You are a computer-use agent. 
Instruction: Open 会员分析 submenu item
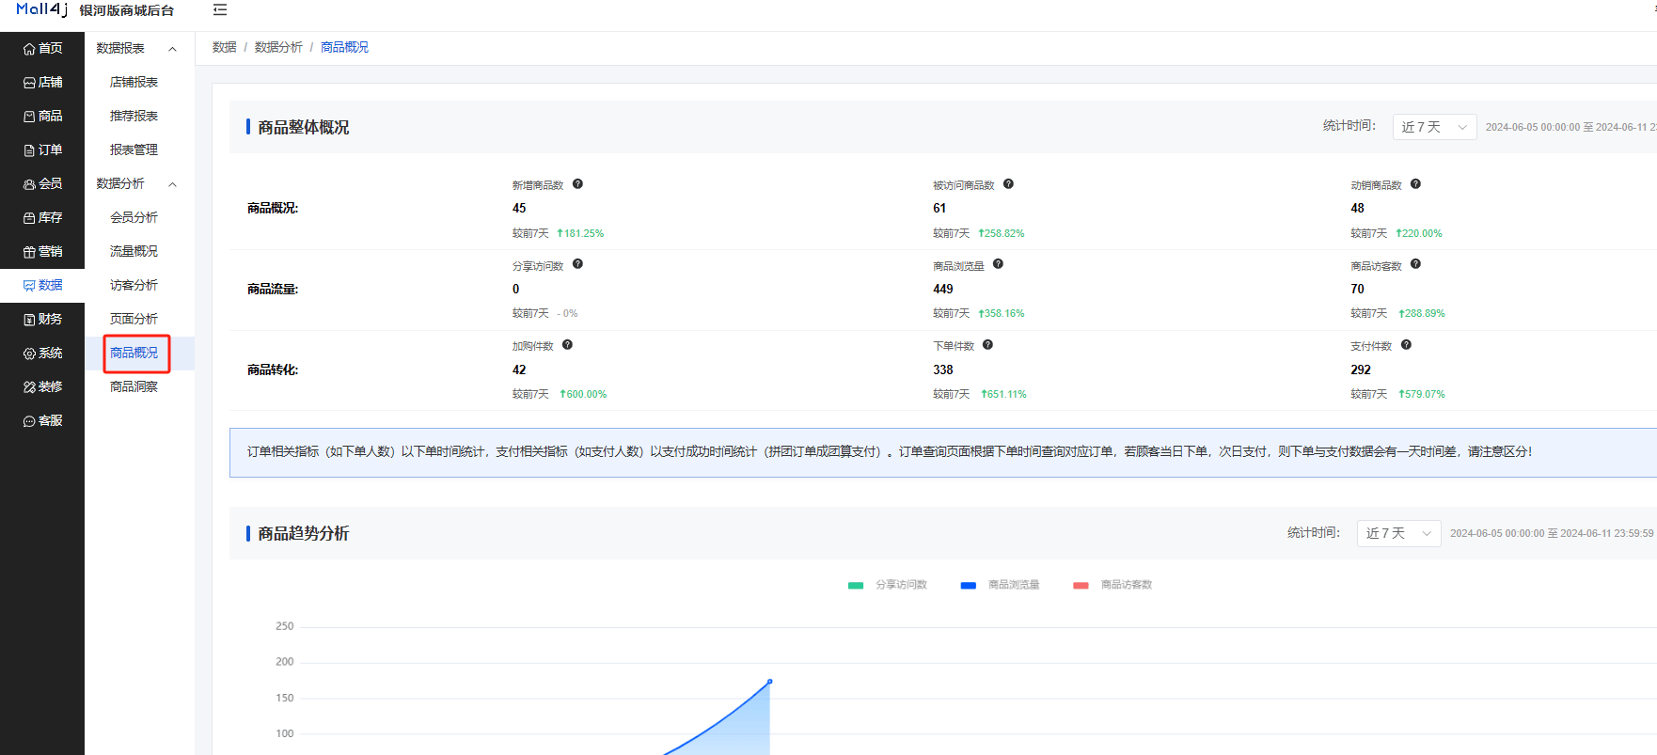tap(134, 217)
